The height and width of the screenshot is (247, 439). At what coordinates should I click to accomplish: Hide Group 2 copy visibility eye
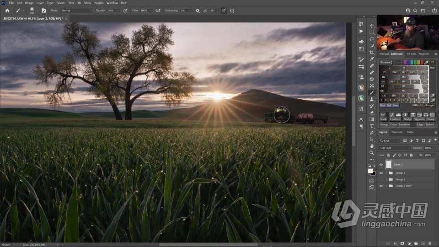[381, 186]
